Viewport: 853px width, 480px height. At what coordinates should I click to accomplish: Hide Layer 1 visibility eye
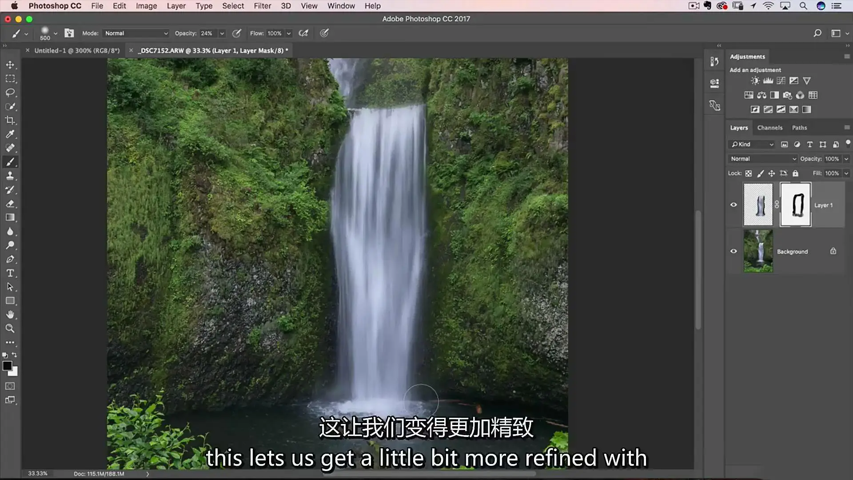click(x=733, y=205)
